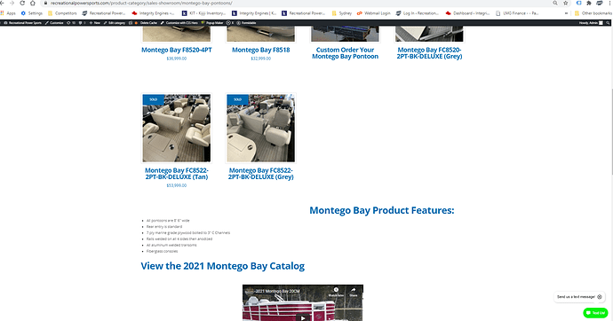This screenshot has height=321, width=613.
Task: Go to browser home page icon
Action: coord(33,4)
